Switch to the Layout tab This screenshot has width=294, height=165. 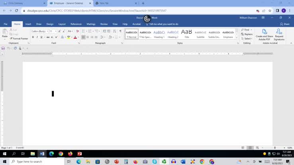[x=62, y=24]
